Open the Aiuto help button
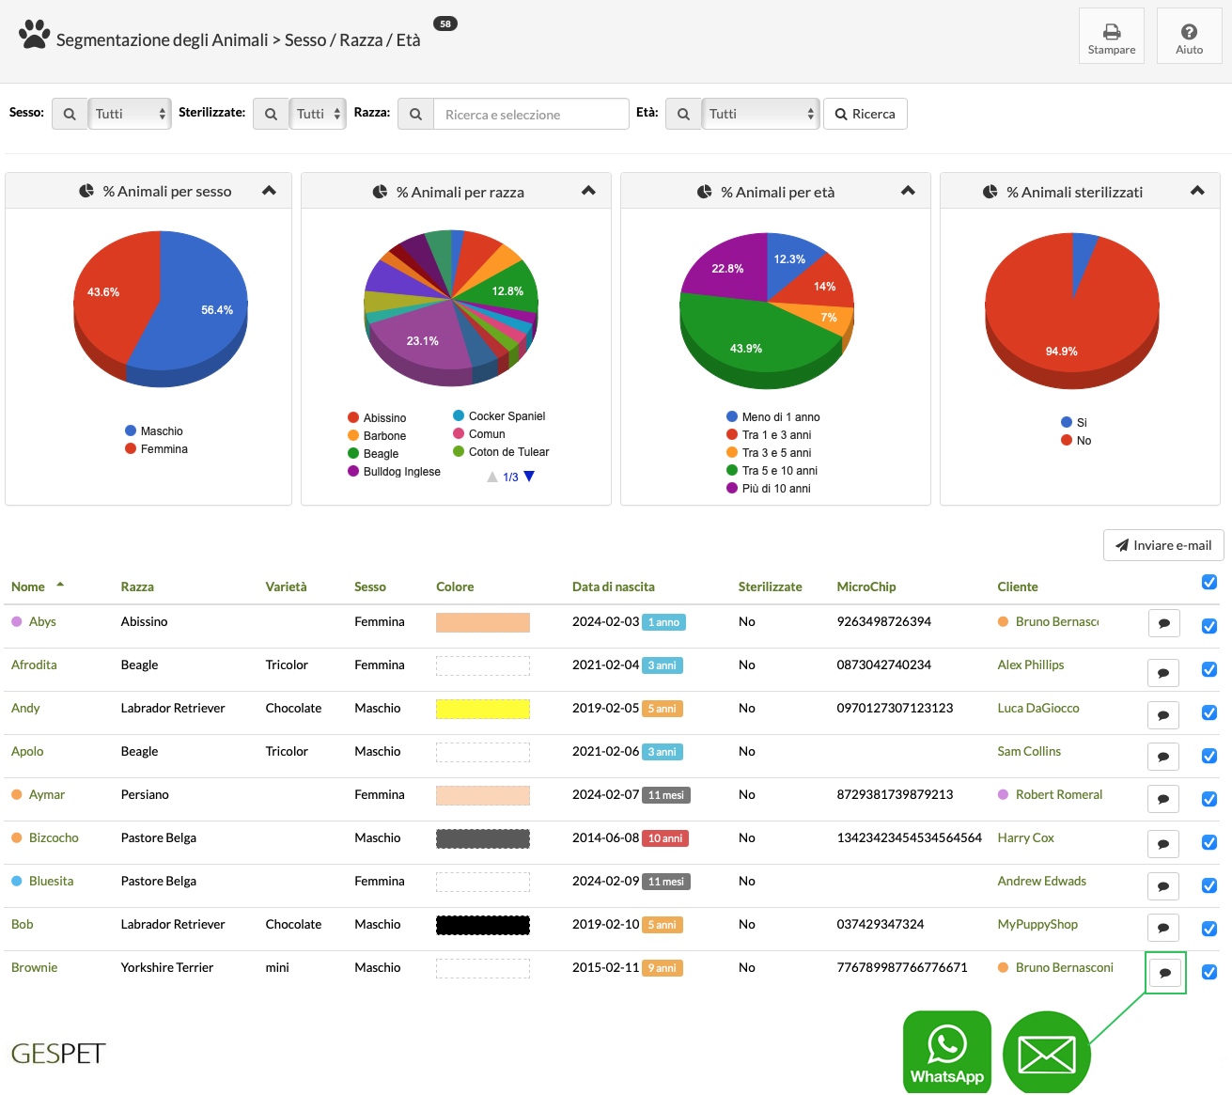 coord(1189,36)
